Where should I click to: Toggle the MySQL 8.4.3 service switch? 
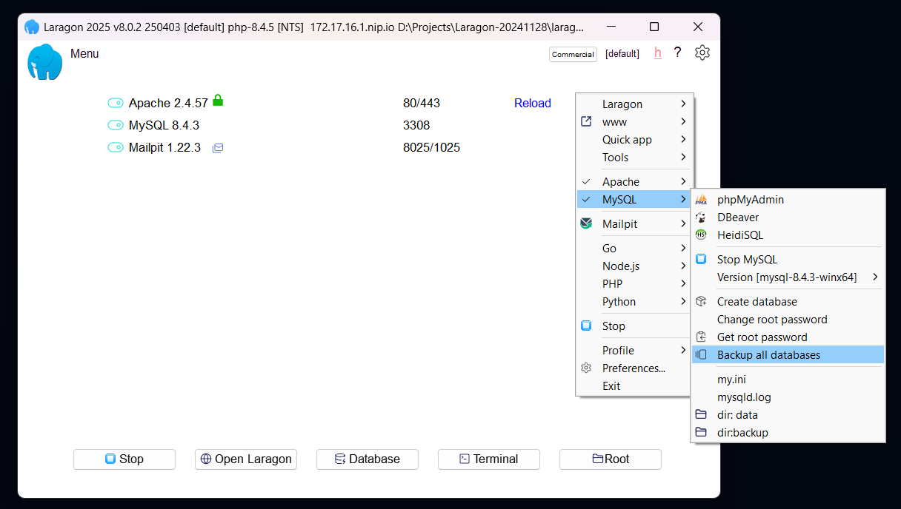(x=116, y=126)
